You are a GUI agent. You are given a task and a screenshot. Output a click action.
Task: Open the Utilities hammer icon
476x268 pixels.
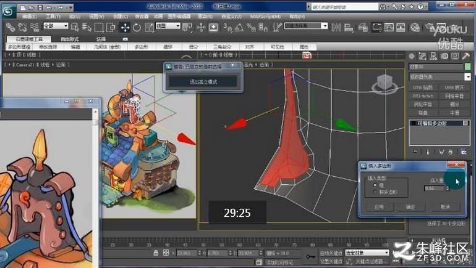(465, 56)
